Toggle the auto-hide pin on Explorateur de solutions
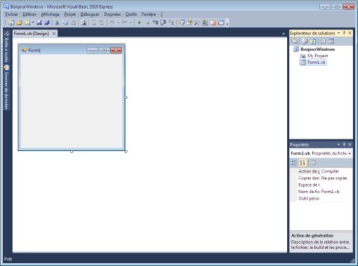Image resolution: width=358 pixels, height=266 pixels. [344, 33]
